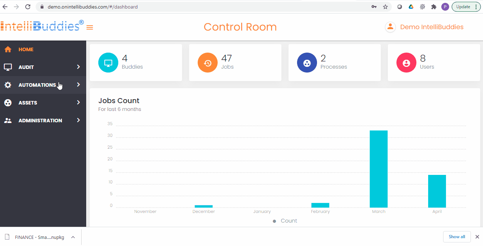The width and height of the screenshot is (483, 246).
Task: Open the Audit menu item
Action: click(26, 67)
